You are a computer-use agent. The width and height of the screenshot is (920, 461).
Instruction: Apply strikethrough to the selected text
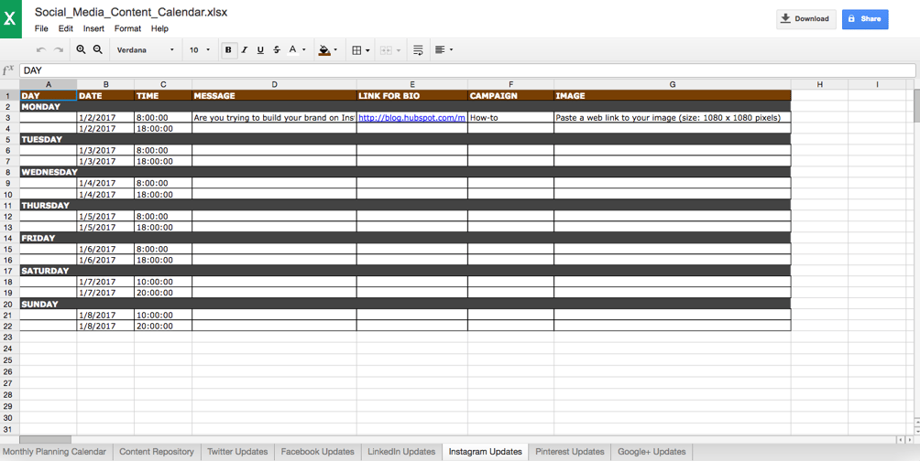[x=277, y=50]
